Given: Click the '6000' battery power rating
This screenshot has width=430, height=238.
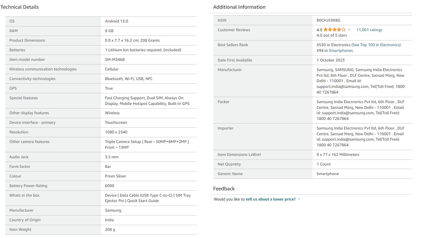Looking at the screenshot, I should pos(110,186).
